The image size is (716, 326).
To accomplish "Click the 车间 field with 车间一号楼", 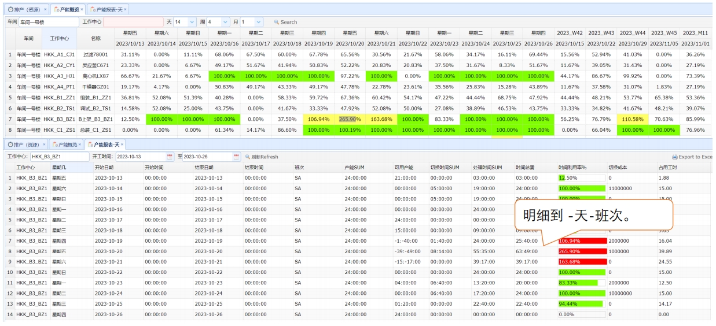I will [x=48, y=22].
